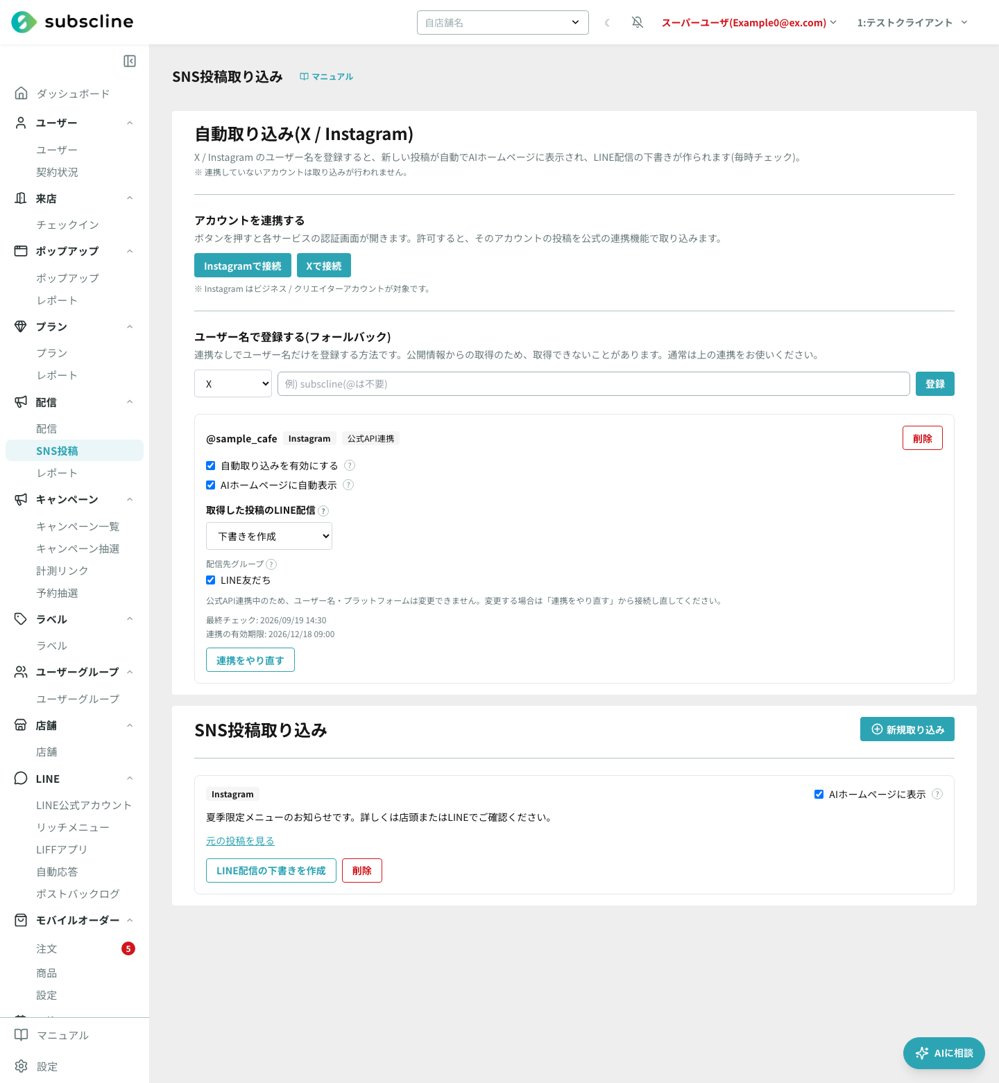Toggle dark mode with the moon icon

[607, 23]
